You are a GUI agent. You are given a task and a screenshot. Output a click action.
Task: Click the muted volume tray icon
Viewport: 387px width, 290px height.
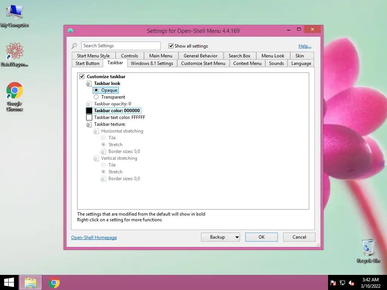pos(351,283)
